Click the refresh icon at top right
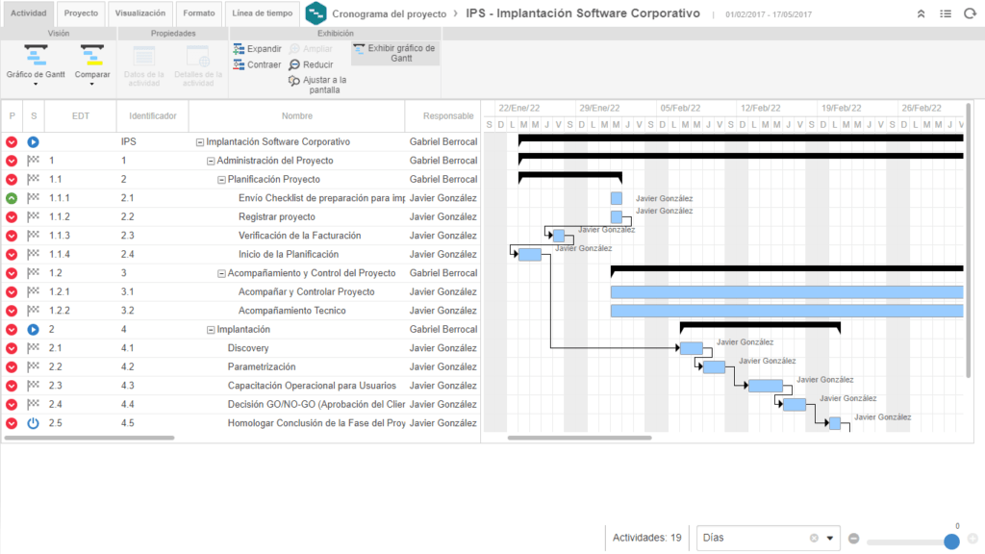Image resolution: width=985 pixels, height=554 pixels. 969,14
